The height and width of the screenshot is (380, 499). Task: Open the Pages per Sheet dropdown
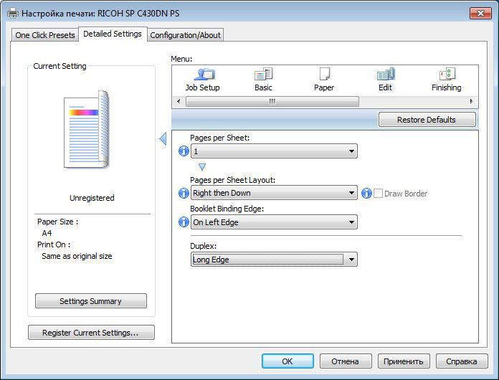coord(274,151)
